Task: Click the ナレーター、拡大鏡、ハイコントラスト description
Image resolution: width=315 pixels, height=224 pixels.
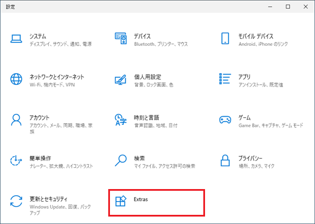Action: [x=61, y=166]
